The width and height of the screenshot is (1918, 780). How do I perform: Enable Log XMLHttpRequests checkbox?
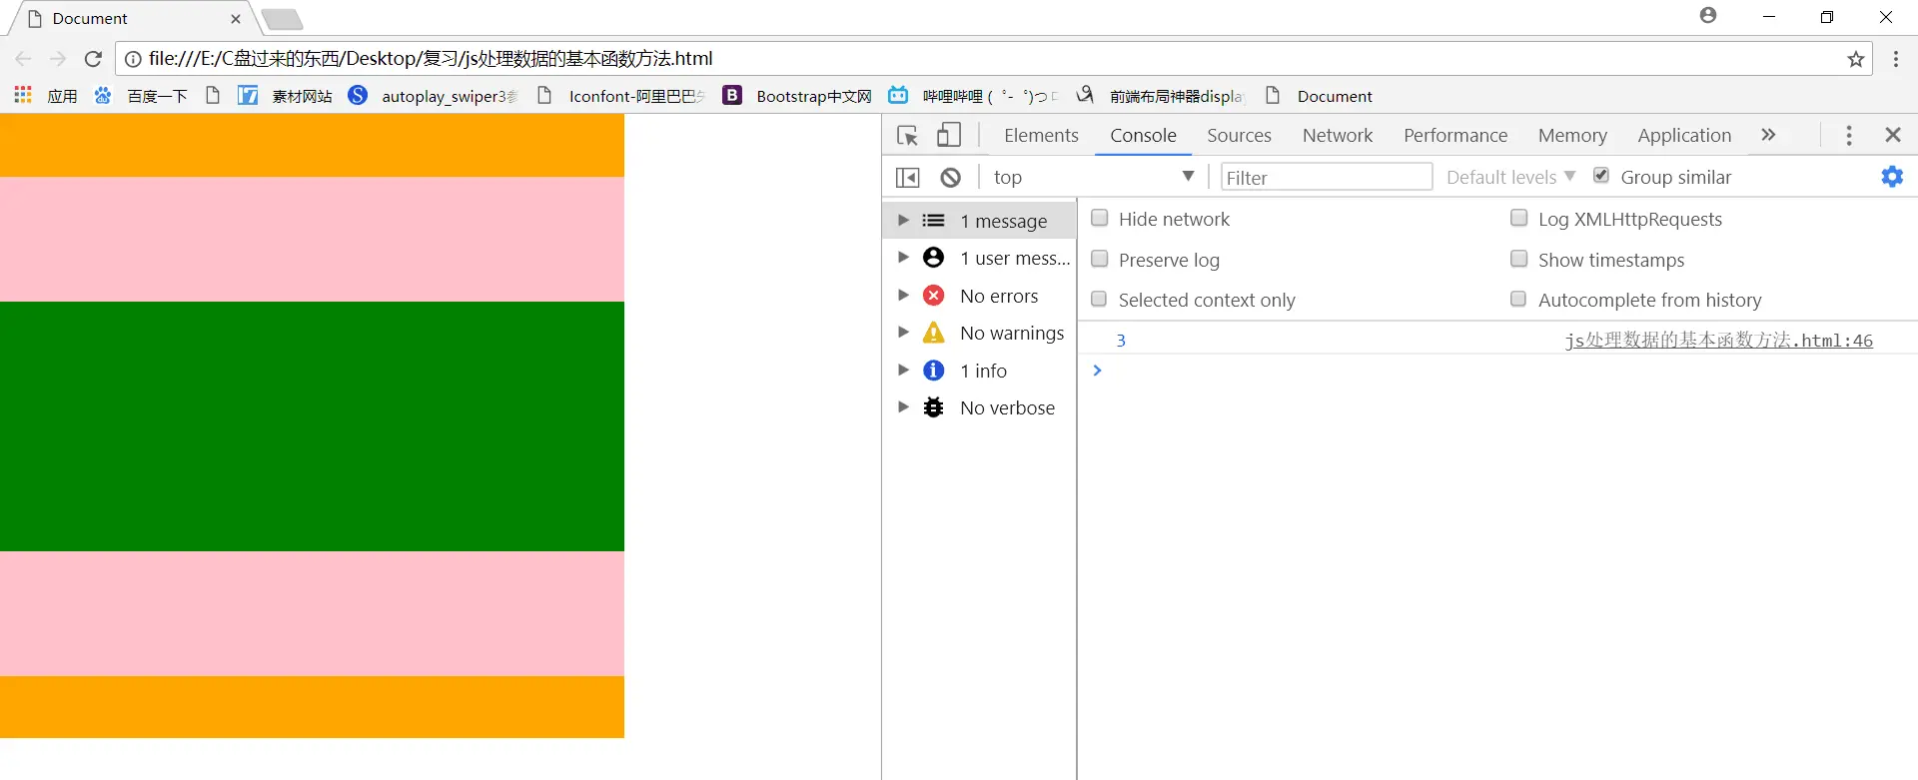point(1518,218)
